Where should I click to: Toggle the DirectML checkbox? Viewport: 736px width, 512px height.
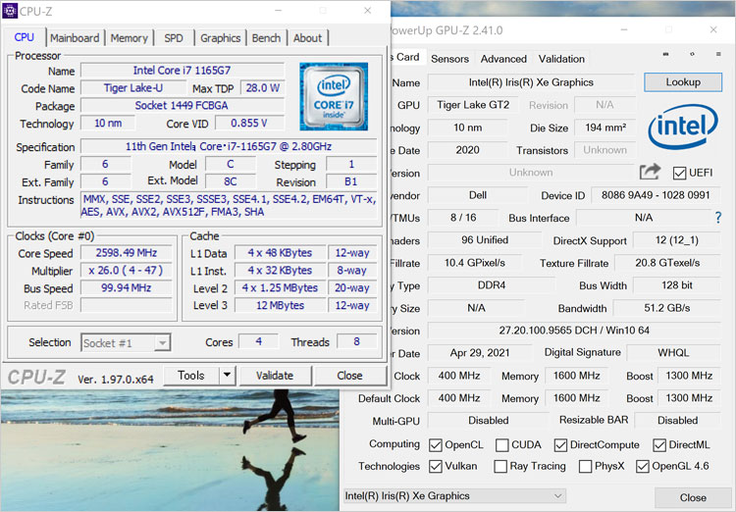pyautogui.click(x=659, y=445)
